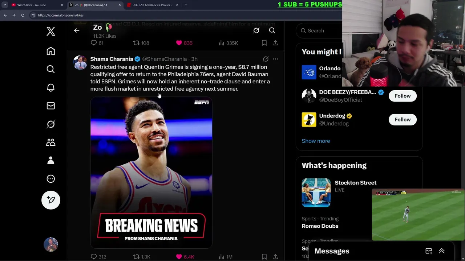Open the 3h timestamp link

click(194, 59)
